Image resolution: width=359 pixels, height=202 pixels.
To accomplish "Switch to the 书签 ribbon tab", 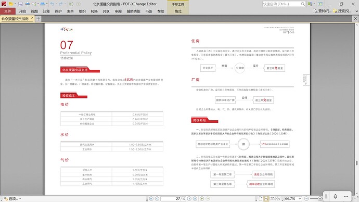I will pos(149,11).
